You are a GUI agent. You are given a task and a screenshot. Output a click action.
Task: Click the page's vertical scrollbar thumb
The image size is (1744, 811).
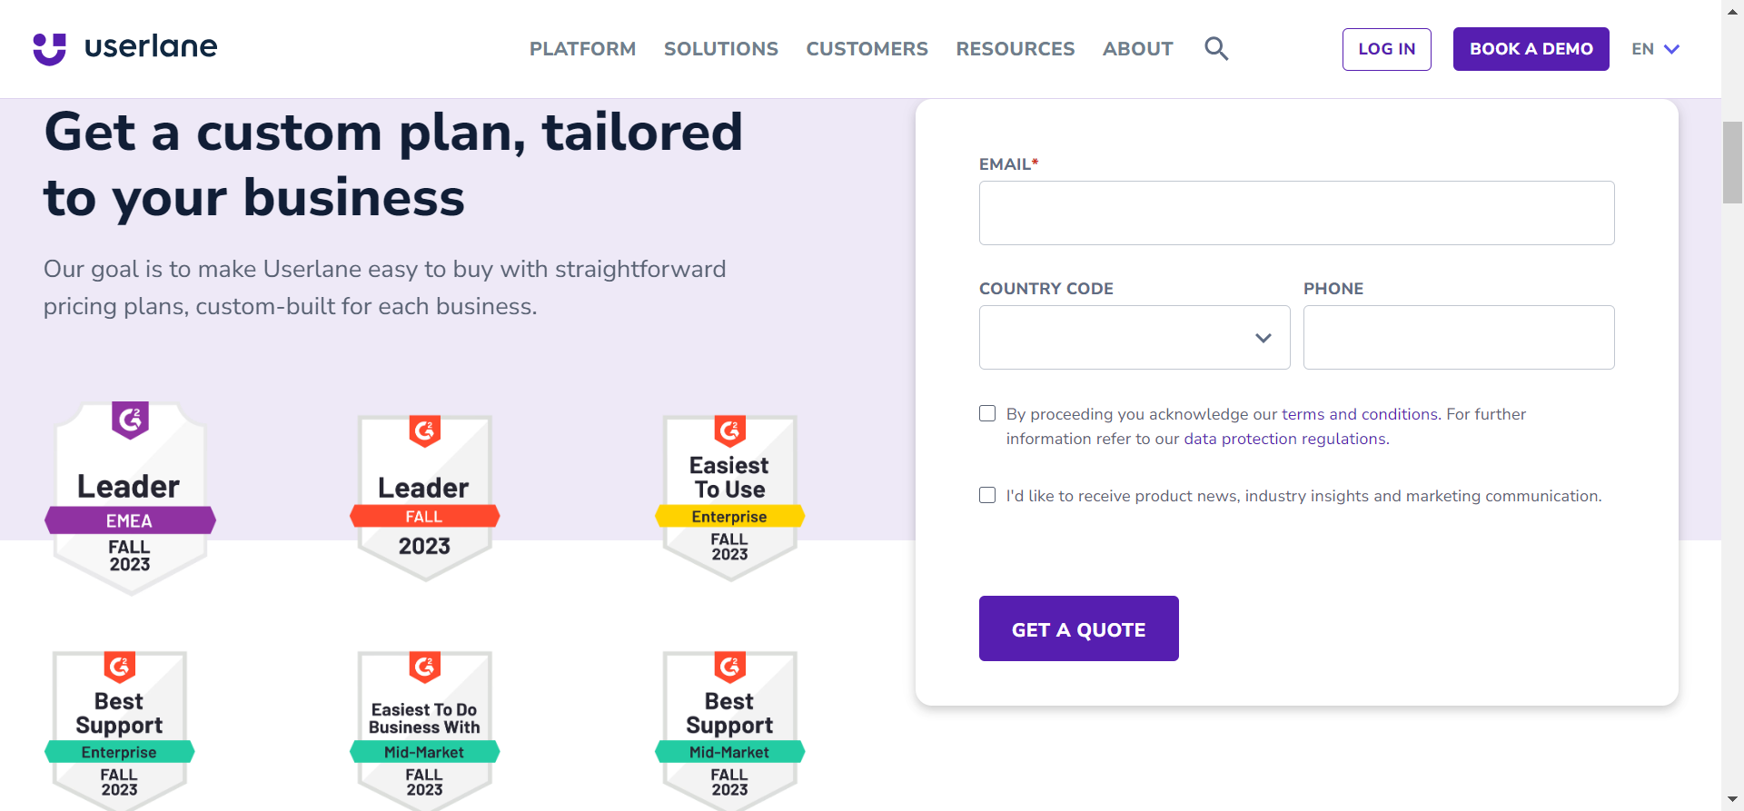1732,162
